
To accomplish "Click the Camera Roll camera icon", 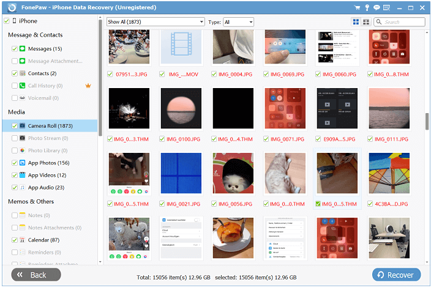I will (23, 126).
